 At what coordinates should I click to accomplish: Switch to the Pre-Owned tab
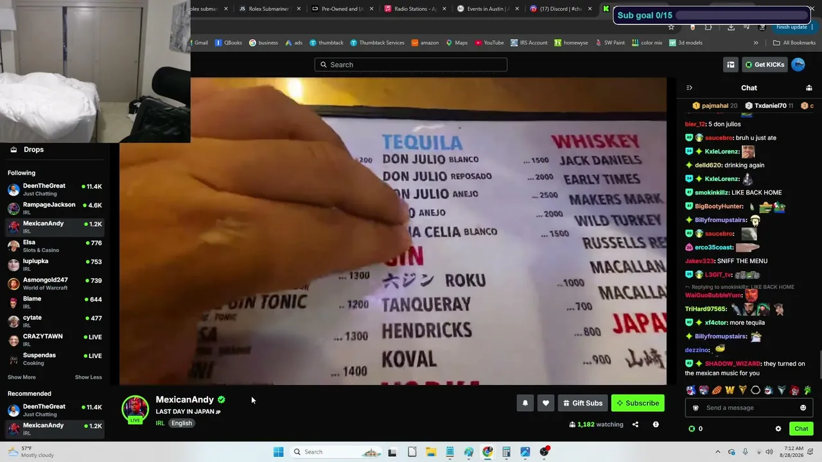[343, 9]
